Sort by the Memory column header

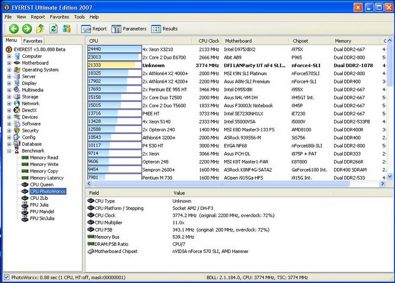[x=355, y=41]
